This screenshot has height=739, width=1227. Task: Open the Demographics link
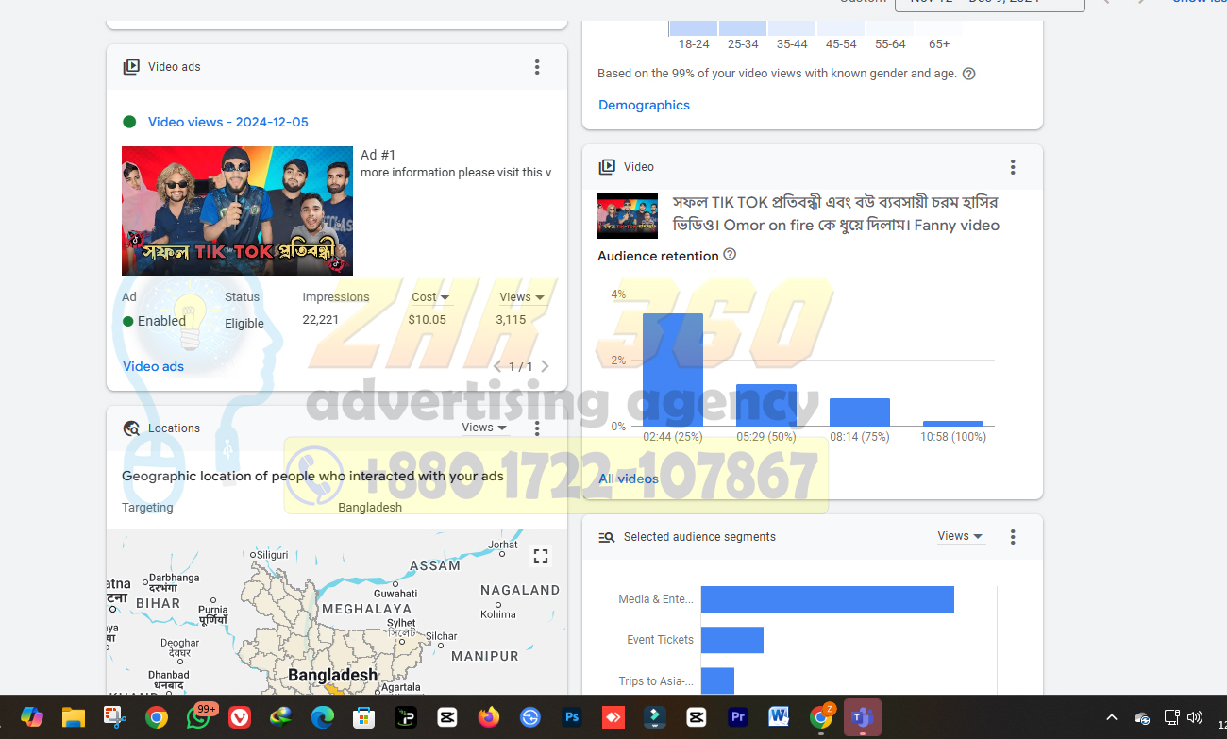[x=644, y=105]
